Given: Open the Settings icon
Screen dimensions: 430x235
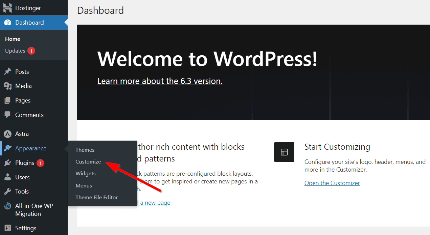Looking at the screenshot, I should [x=7, y=228].
